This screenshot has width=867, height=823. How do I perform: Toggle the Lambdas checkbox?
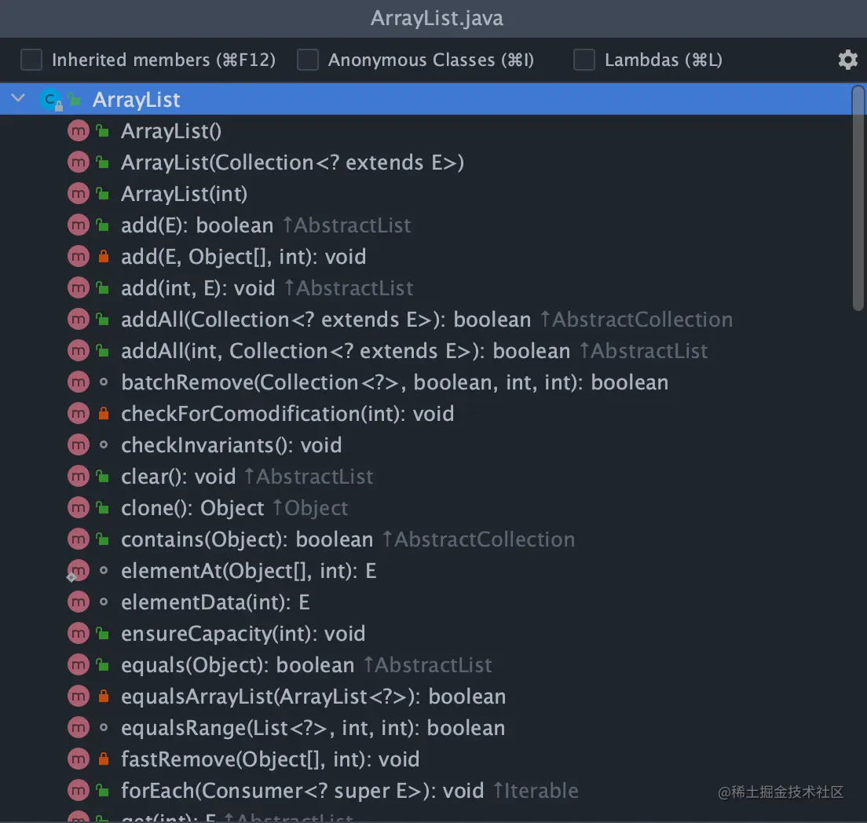pos(584,60)
